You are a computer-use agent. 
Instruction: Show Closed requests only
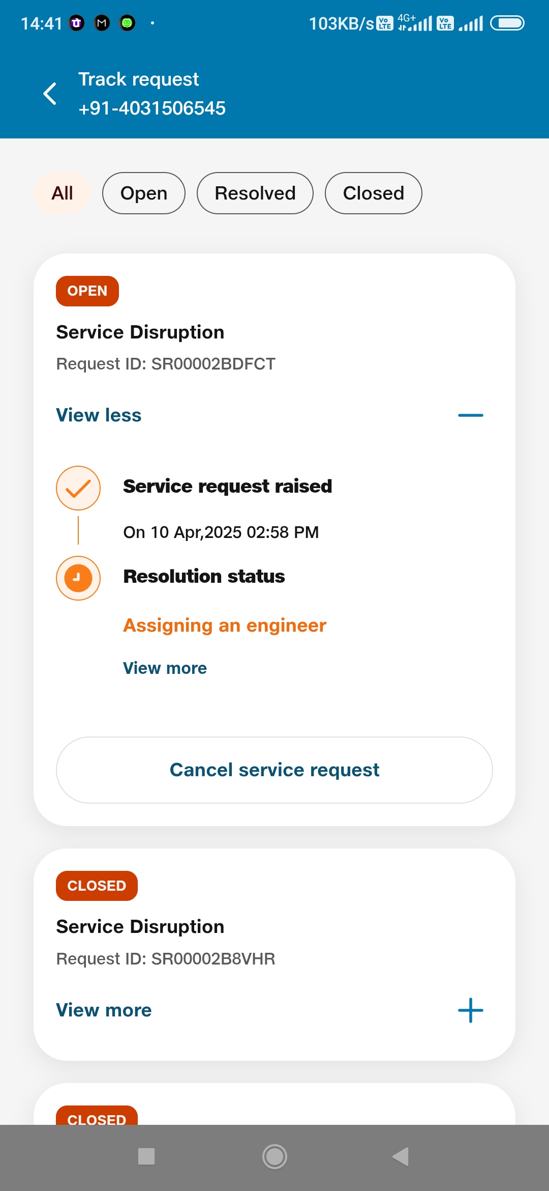374,193
